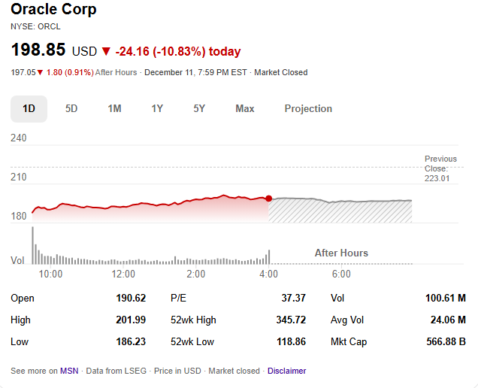This screenshot has height=388, width=478.
Task: Click the red down arrow beside price change
Action: pos(106,52)
